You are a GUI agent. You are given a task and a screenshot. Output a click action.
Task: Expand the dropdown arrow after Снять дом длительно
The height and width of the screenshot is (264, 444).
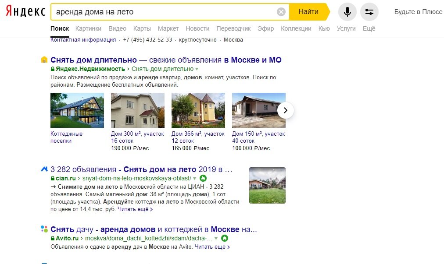(x=197, y=69)
